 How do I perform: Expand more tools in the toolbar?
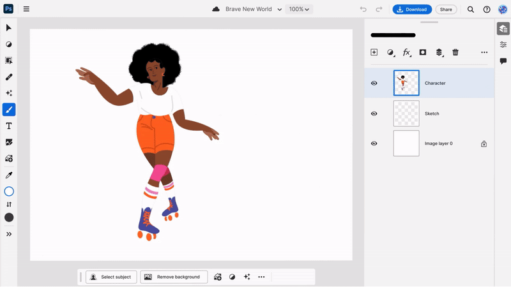click(9, 234)
